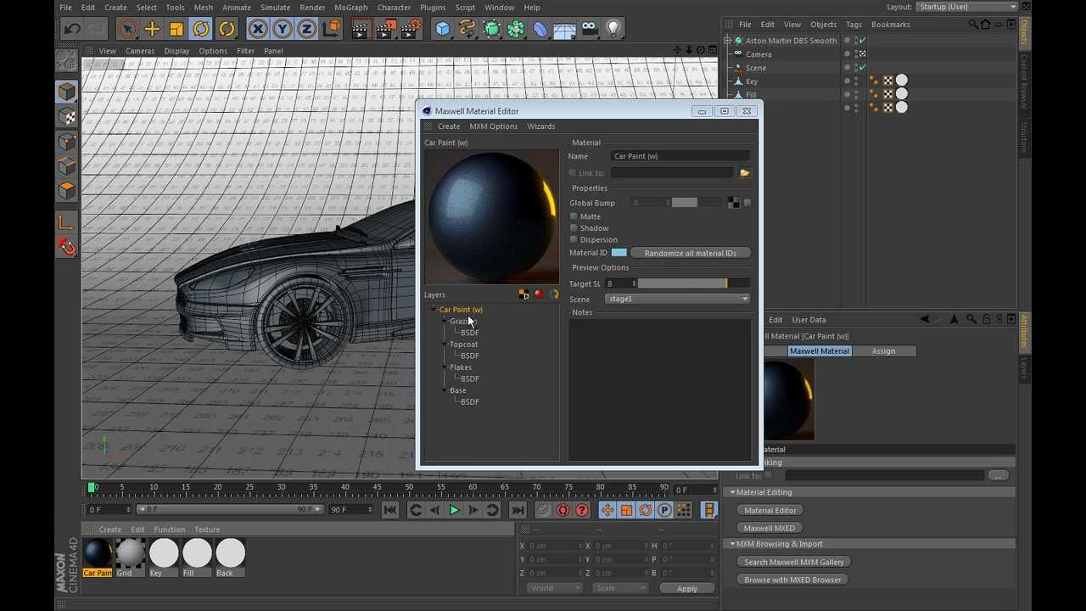Play the animation forward
Image resolution: width=1086 pixels, height=611 pixels.
tap(455, 510)
